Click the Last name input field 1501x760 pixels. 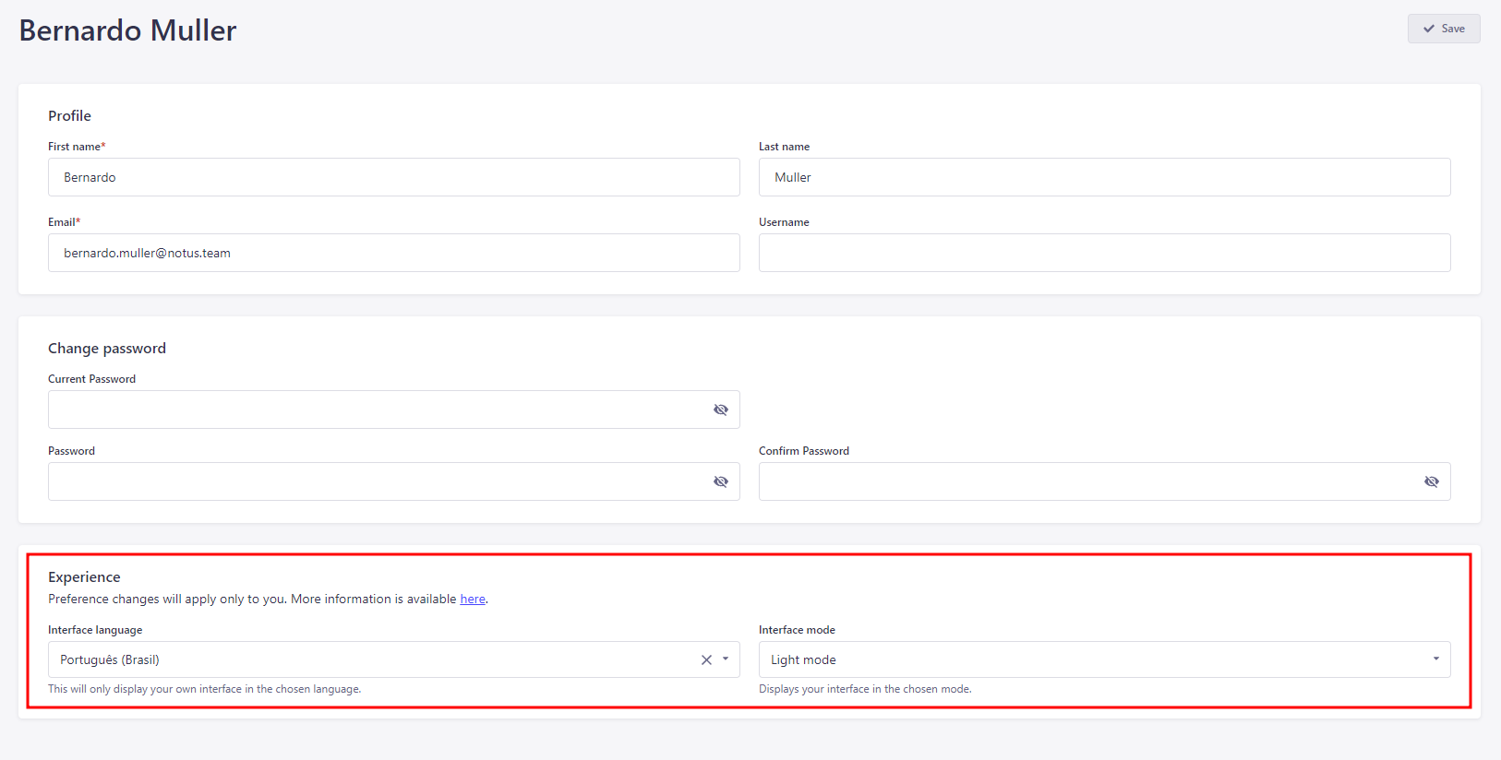point(1105,177)
